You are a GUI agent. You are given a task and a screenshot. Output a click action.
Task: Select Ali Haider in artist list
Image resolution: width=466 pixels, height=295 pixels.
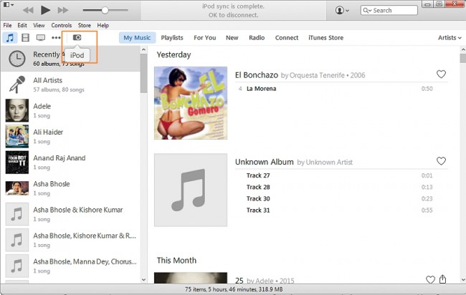coord(70,136)
